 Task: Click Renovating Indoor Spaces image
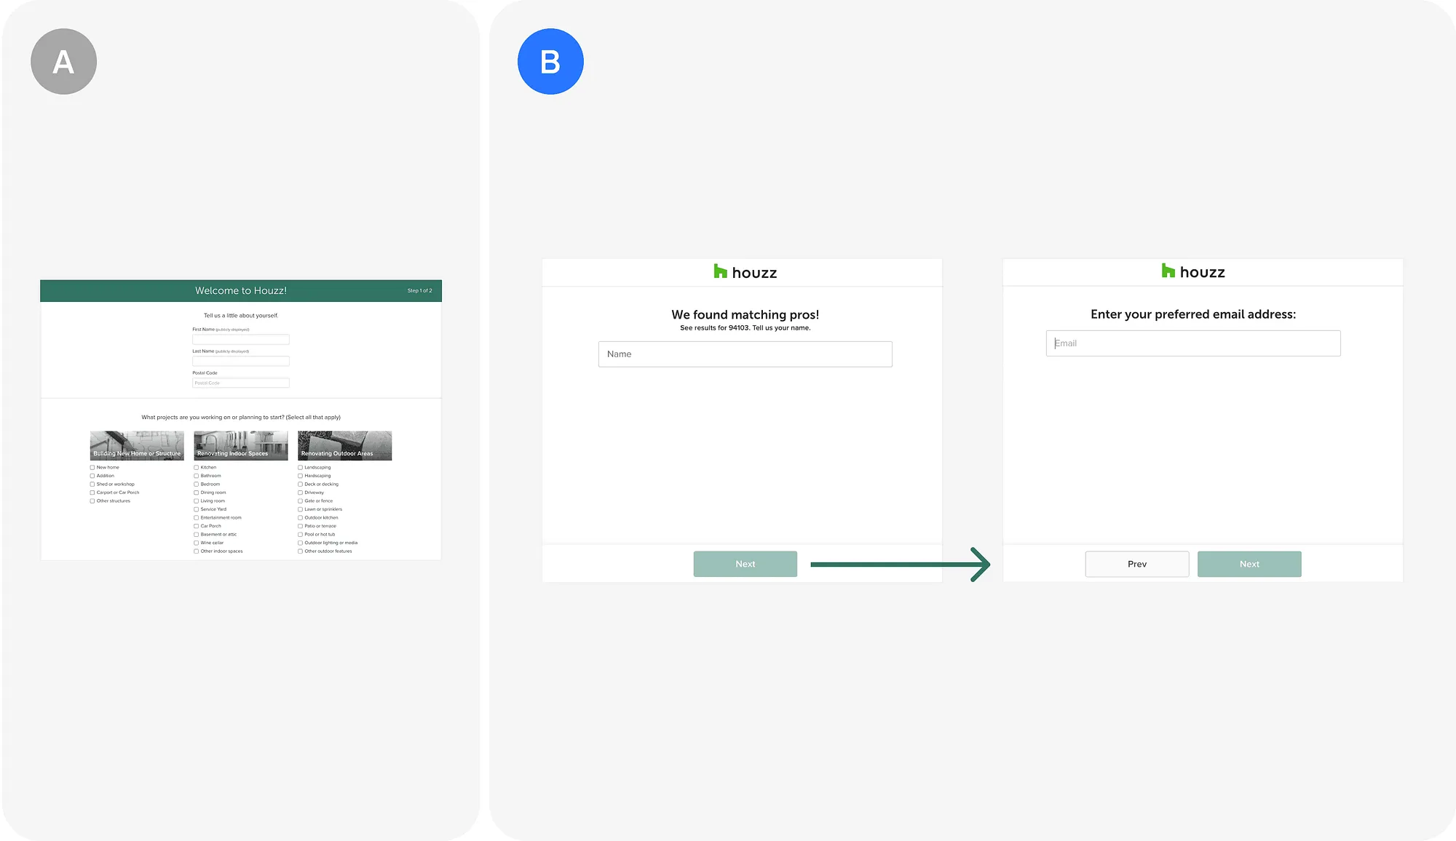click(x=241, y=445)
